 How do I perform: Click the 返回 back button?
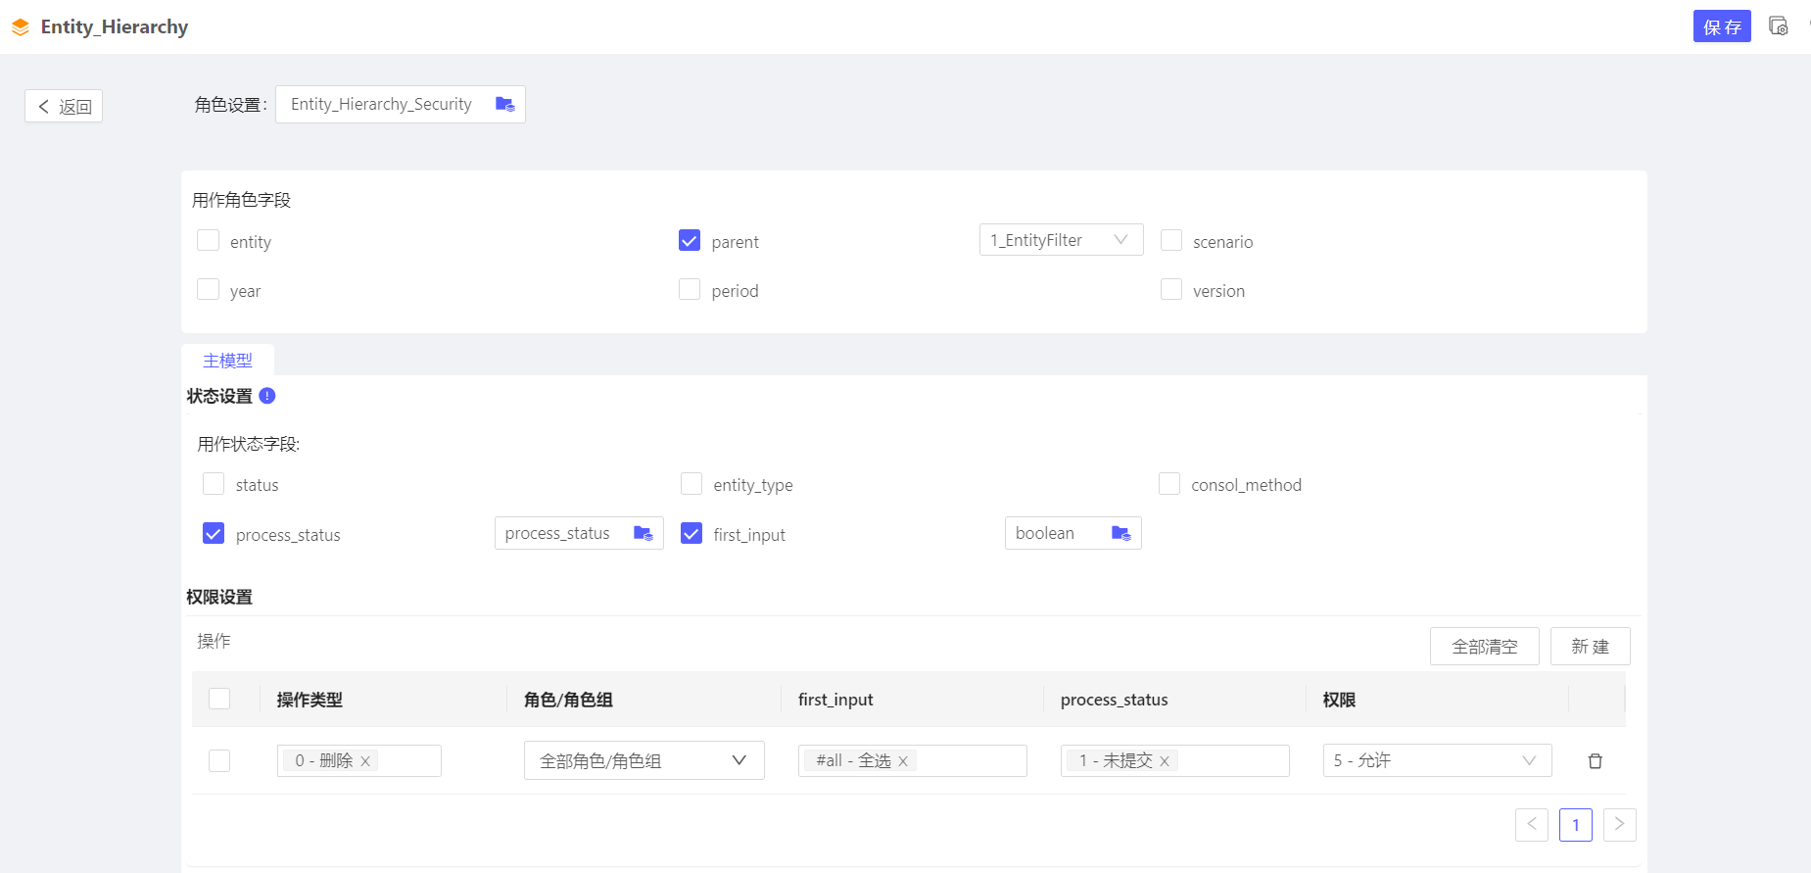coord(64,107)
